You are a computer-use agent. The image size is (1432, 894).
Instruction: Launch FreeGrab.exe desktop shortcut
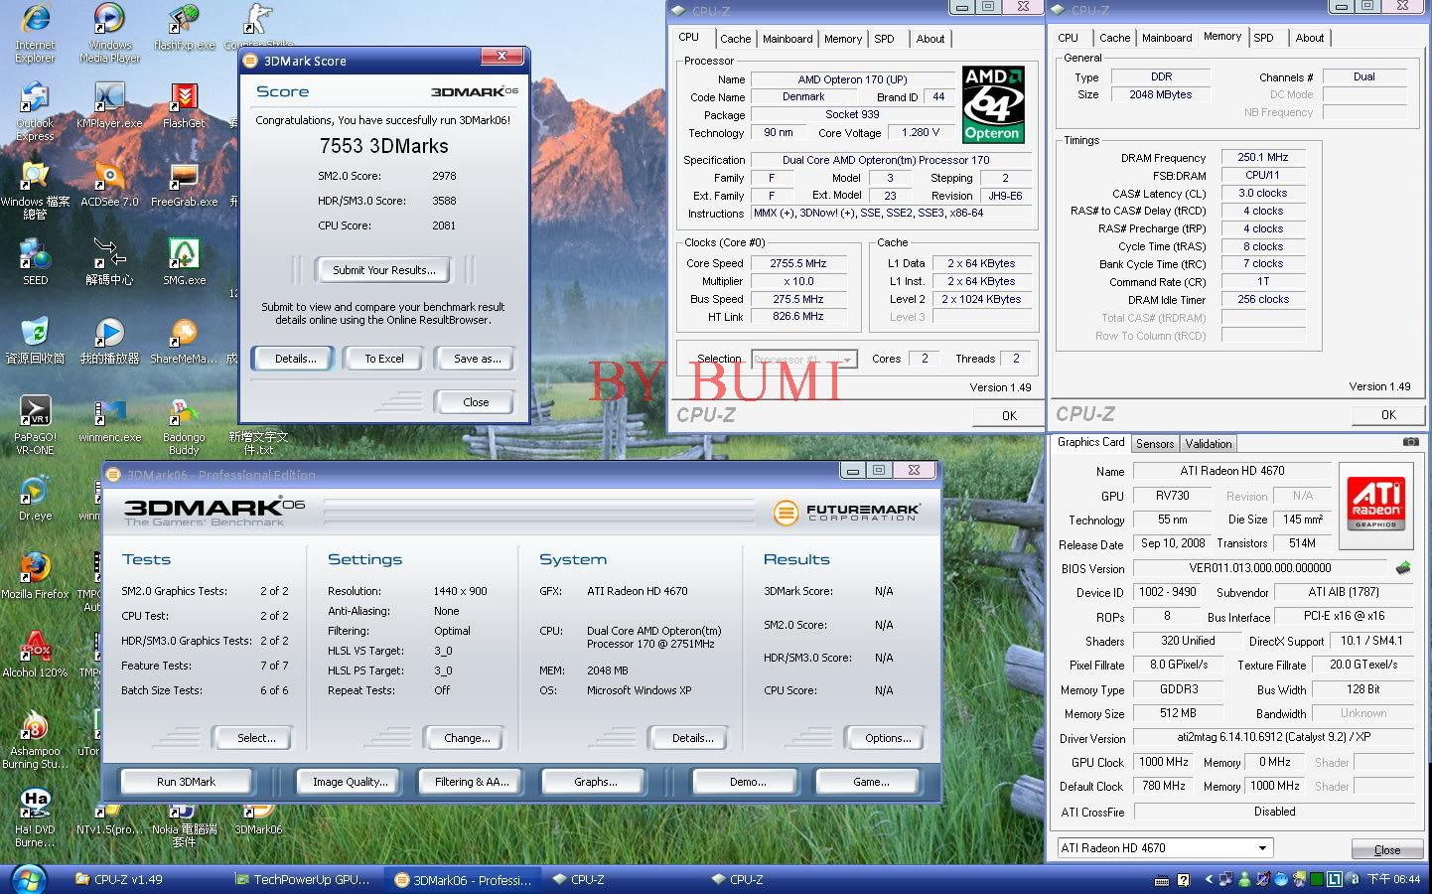tap(184, 184)
